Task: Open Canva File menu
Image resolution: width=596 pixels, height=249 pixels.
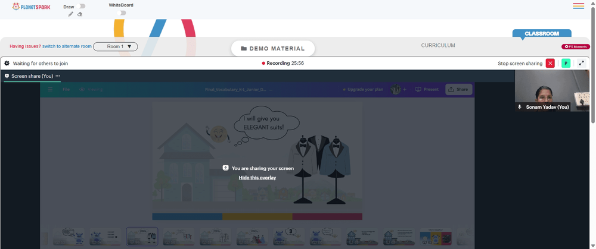Action: point(66,90)
